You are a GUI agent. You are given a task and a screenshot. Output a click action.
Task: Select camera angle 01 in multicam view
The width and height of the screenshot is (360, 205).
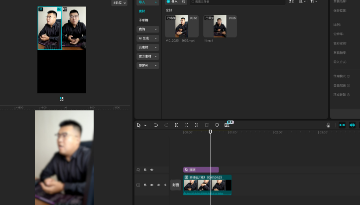(50, 28)
